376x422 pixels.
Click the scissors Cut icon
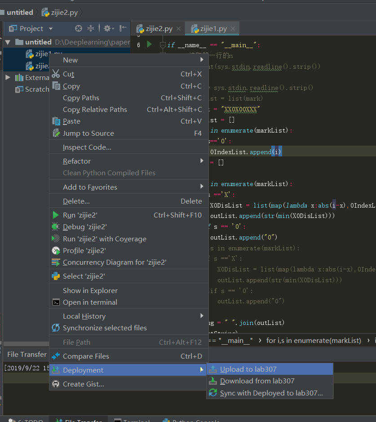tap(56, 74)
